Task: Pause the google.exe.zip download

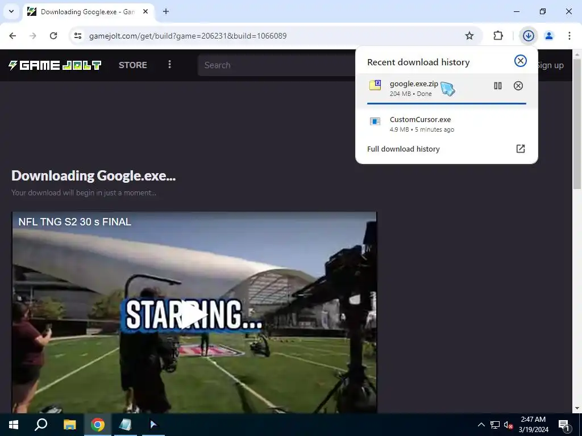Action: [x=498, y=86]
